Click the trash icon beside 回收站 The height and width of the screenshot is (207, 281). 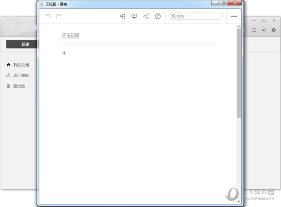[8, 86]
